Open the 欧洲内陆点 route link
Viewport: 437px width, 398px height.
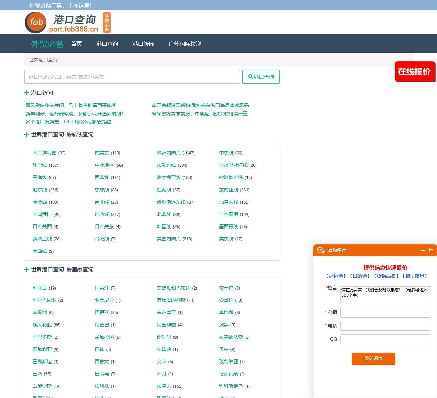pyautogui.click(x=169, y=153)
